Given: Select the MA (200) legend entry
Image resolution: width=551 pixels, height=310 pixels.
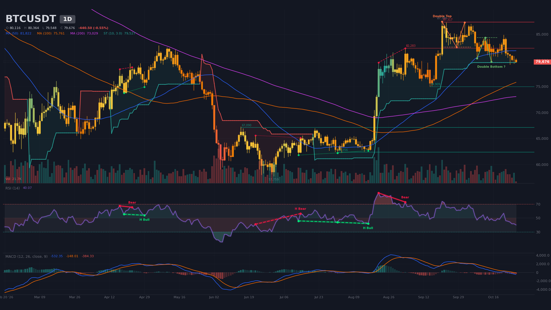Looking at the screenshot, I should (x=84, y=33).
